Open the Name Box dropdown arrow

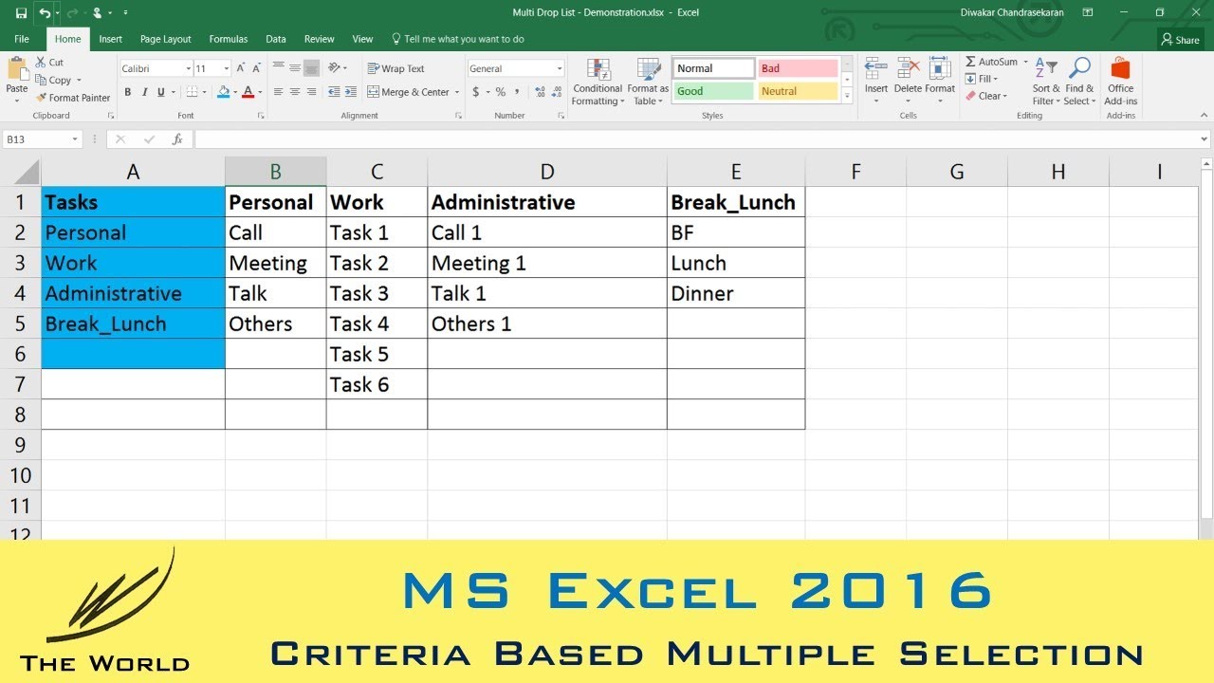[75, 139]
